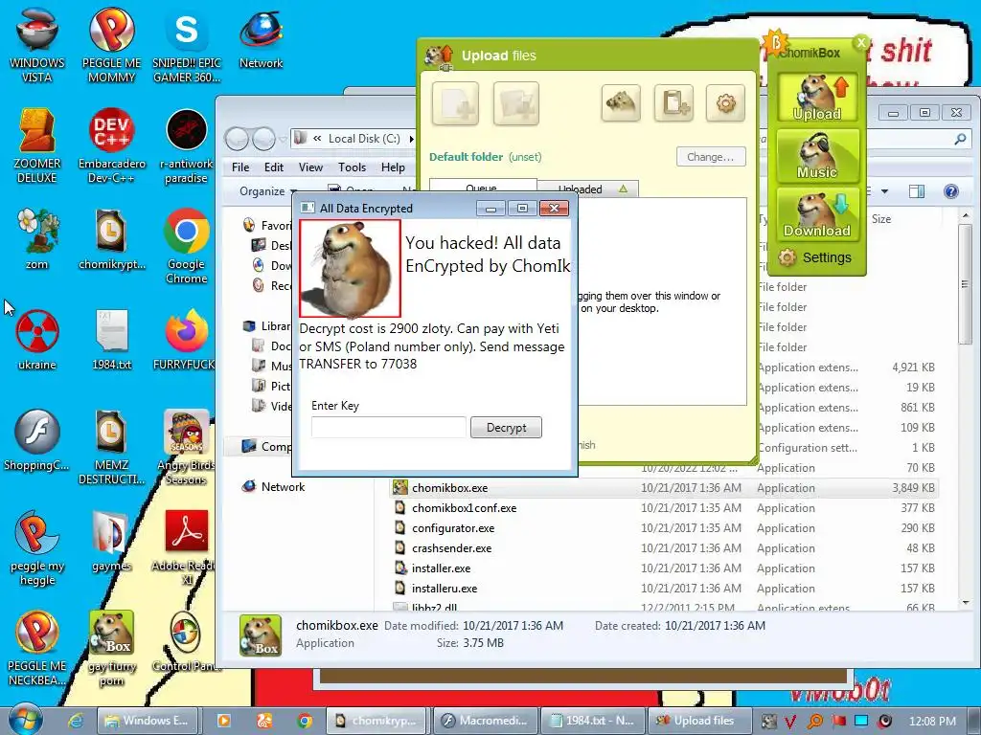The width and height of the screenshot is (981, 735).
Task: Select the zom desktop icon
Action: click(37, 238)
